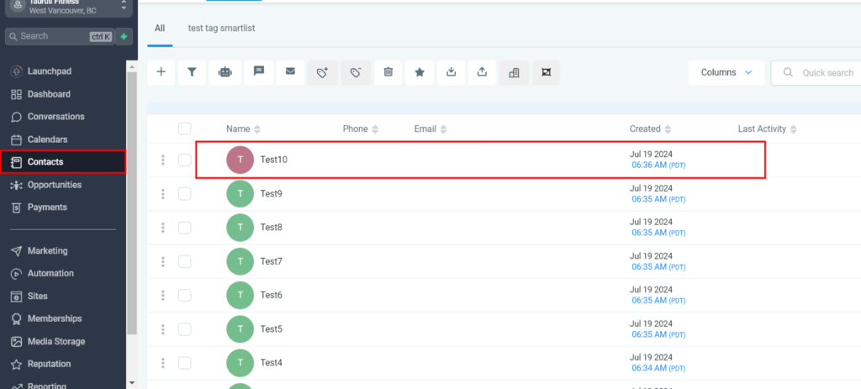Screen dimensions: 861x389
Task: Open the Test8 contact name link
Action: [x=271, y=228]
